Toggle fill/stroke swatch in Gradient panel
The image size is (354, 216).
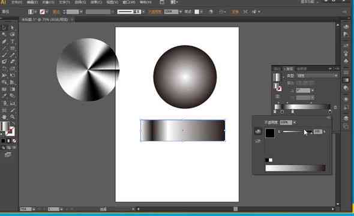[x=278, y=88]
